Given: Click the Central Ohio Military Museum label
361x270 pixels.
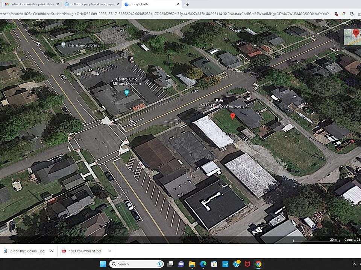Looking at the screenshot, I should [x=127, y=81].
